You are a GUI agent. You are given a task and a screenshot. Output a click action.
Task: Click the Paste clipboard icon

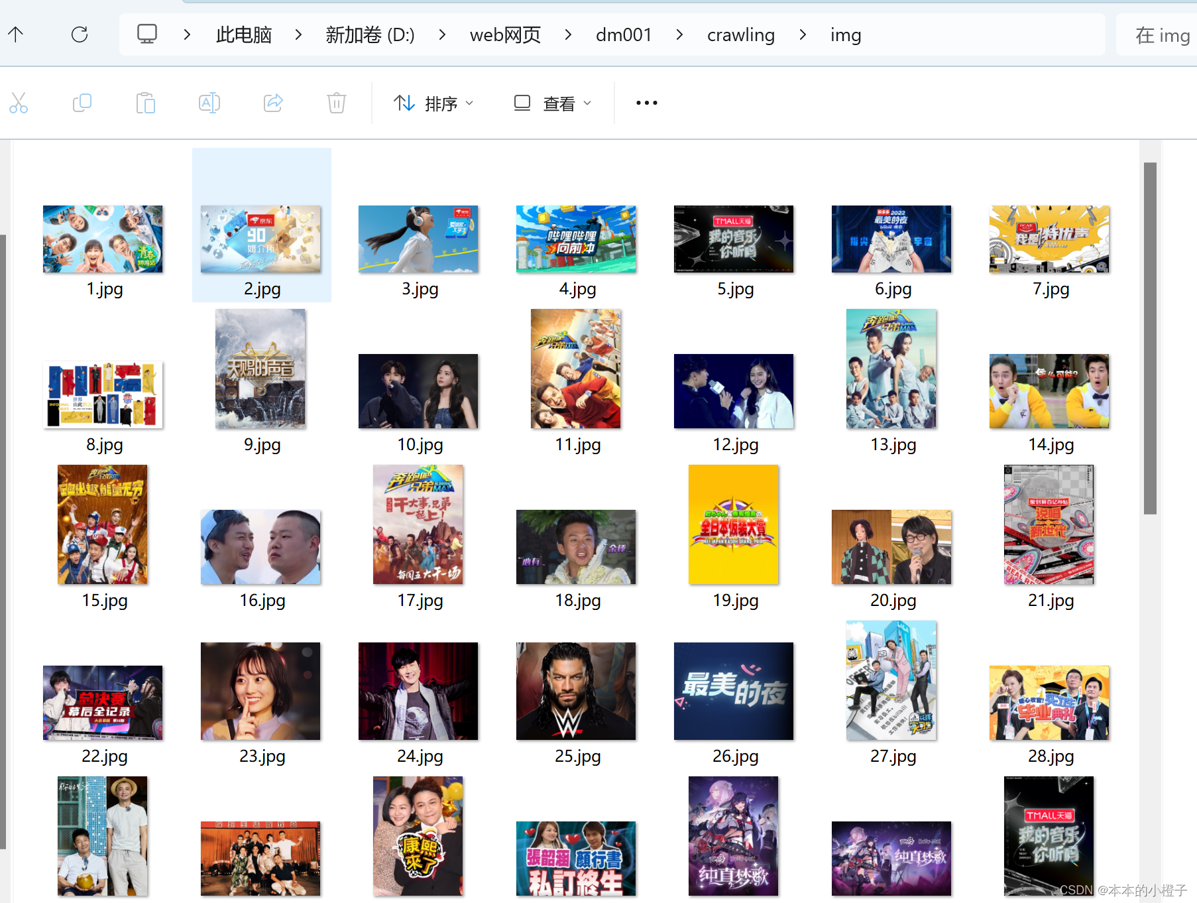click(x=146, y=103)
